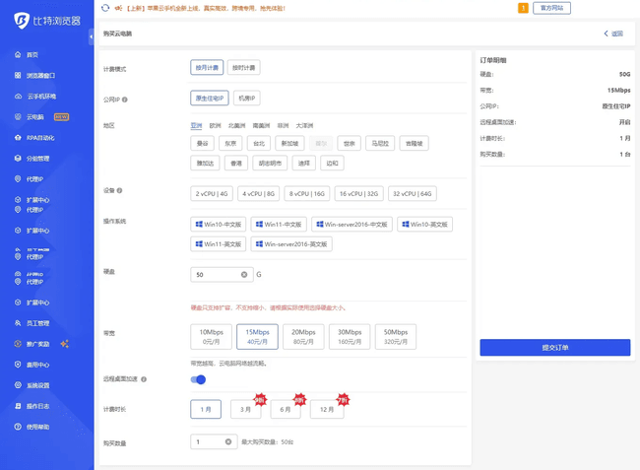Click the info icon beside 设备
640x470 pixels.
click(119, 190)
